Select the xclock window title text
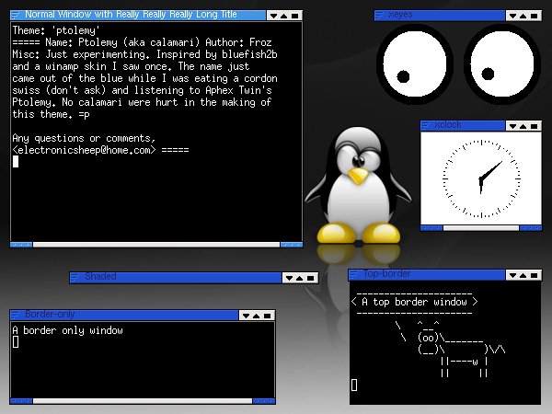 (x=448, y=125)
